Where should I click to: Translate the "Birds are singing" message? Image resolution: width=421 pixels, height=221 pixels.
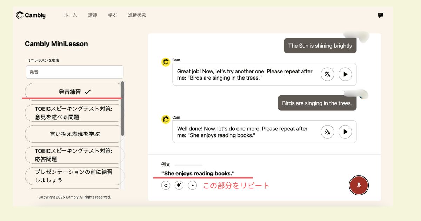(x=327, y=74)
